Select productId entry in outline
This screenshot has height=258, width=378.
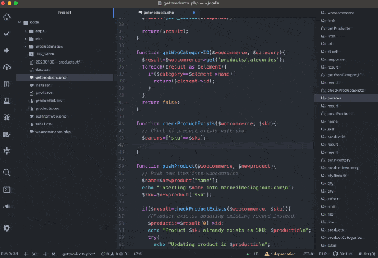pyautogui.click(x=336, y=137)
